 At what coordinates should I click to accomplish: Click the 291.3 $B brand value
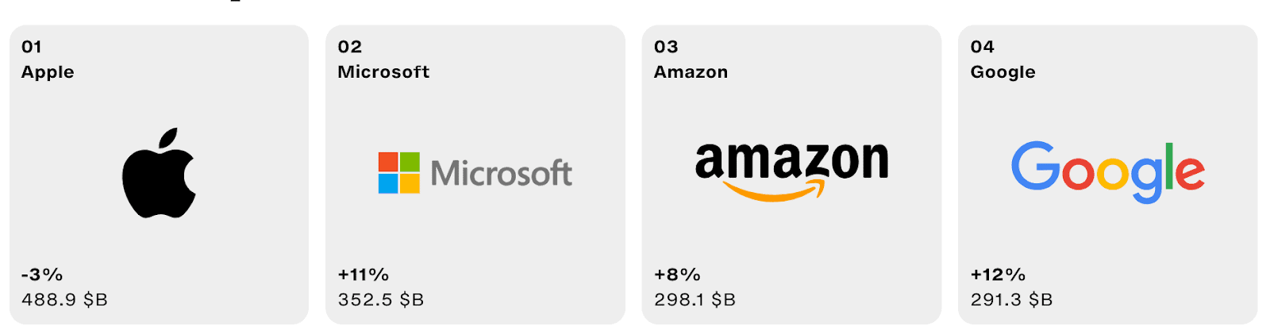(x=1011, y=300)
